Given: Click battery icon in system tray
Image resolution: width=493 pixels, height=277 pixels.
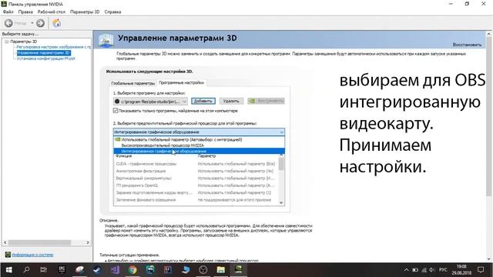Looking at the screenshot, I should tap(415, 270).
